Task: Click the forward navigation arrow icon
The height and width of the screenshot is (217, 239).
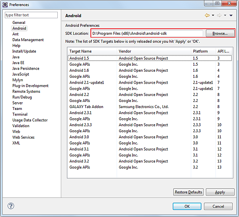Action: [219, 15]
